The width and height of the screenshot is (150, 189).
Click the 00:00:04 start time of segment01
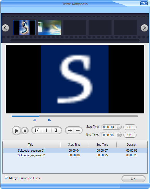tap(74, 151)
